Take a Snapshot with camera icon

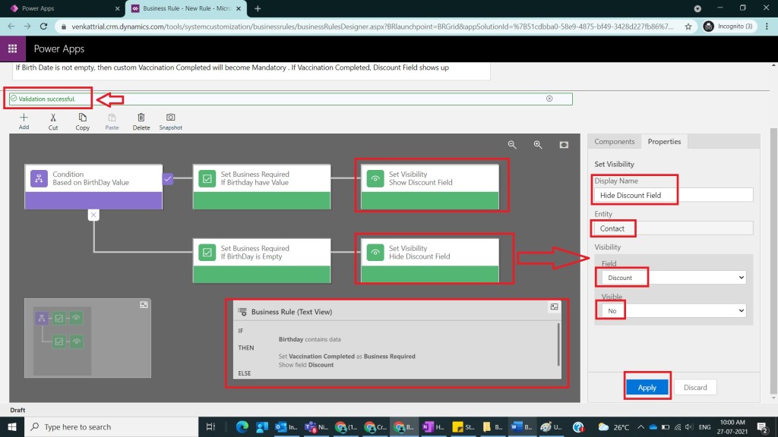[171, 118]
